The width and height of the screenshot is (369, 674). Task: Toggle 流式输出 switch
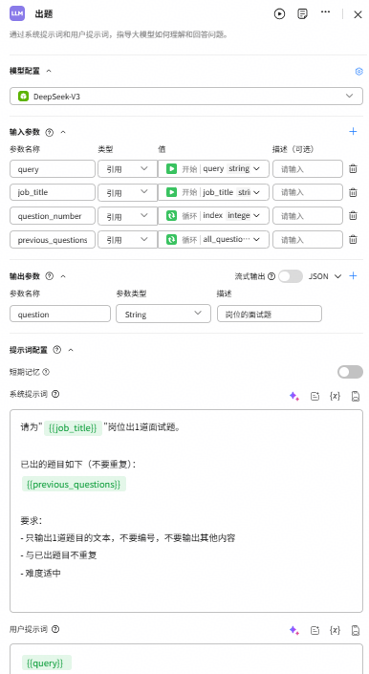(291, 276)
